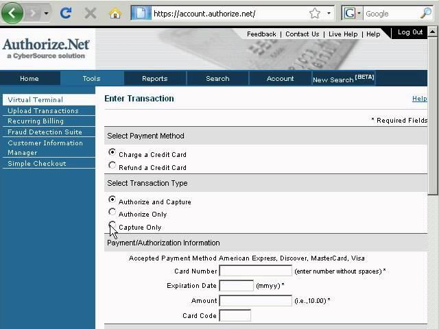Screen dimensions: 439x329
Task: Click the Stop loading X icon
Action: (91, 13)
